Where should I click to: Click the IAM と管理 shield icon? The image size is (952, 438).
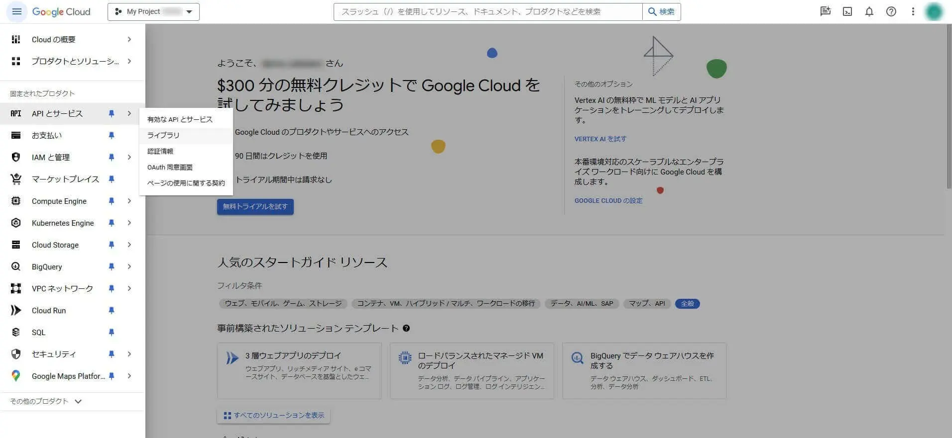tap(16, 157)
